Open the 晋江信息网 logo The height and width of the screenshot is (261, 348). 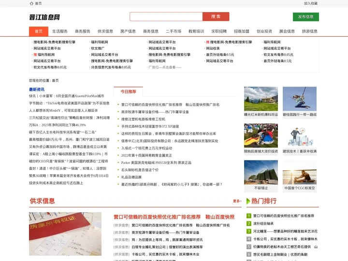tap(44, 17)
